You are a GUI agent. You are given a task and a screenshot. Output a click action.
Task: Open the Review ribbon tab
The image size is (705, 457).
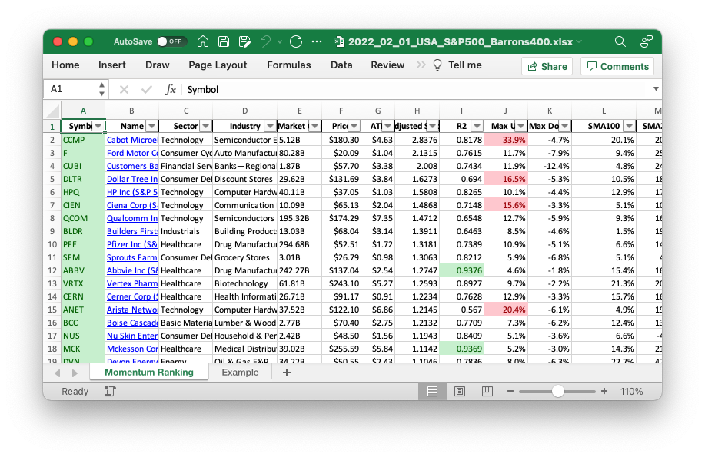387,65
